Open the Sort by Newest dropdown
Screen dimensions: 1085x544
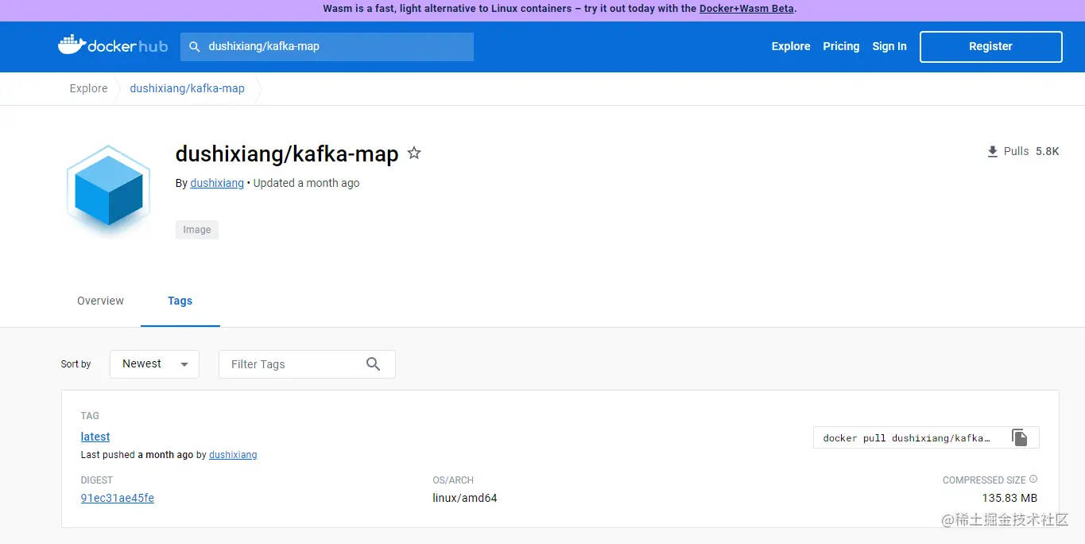154,363
